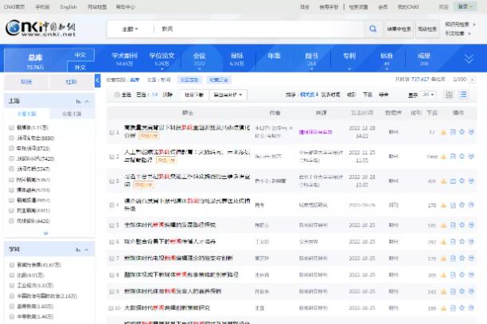Switch to grid detail view icon
The width and height of the screenshot is (487, 324).
[449, 95]
